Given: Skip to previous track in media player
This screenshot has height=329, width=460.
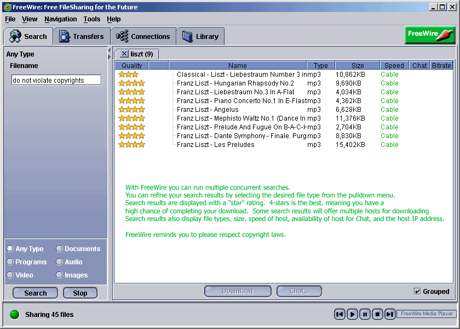Looking at the screenshot, I should pos(340,314).
